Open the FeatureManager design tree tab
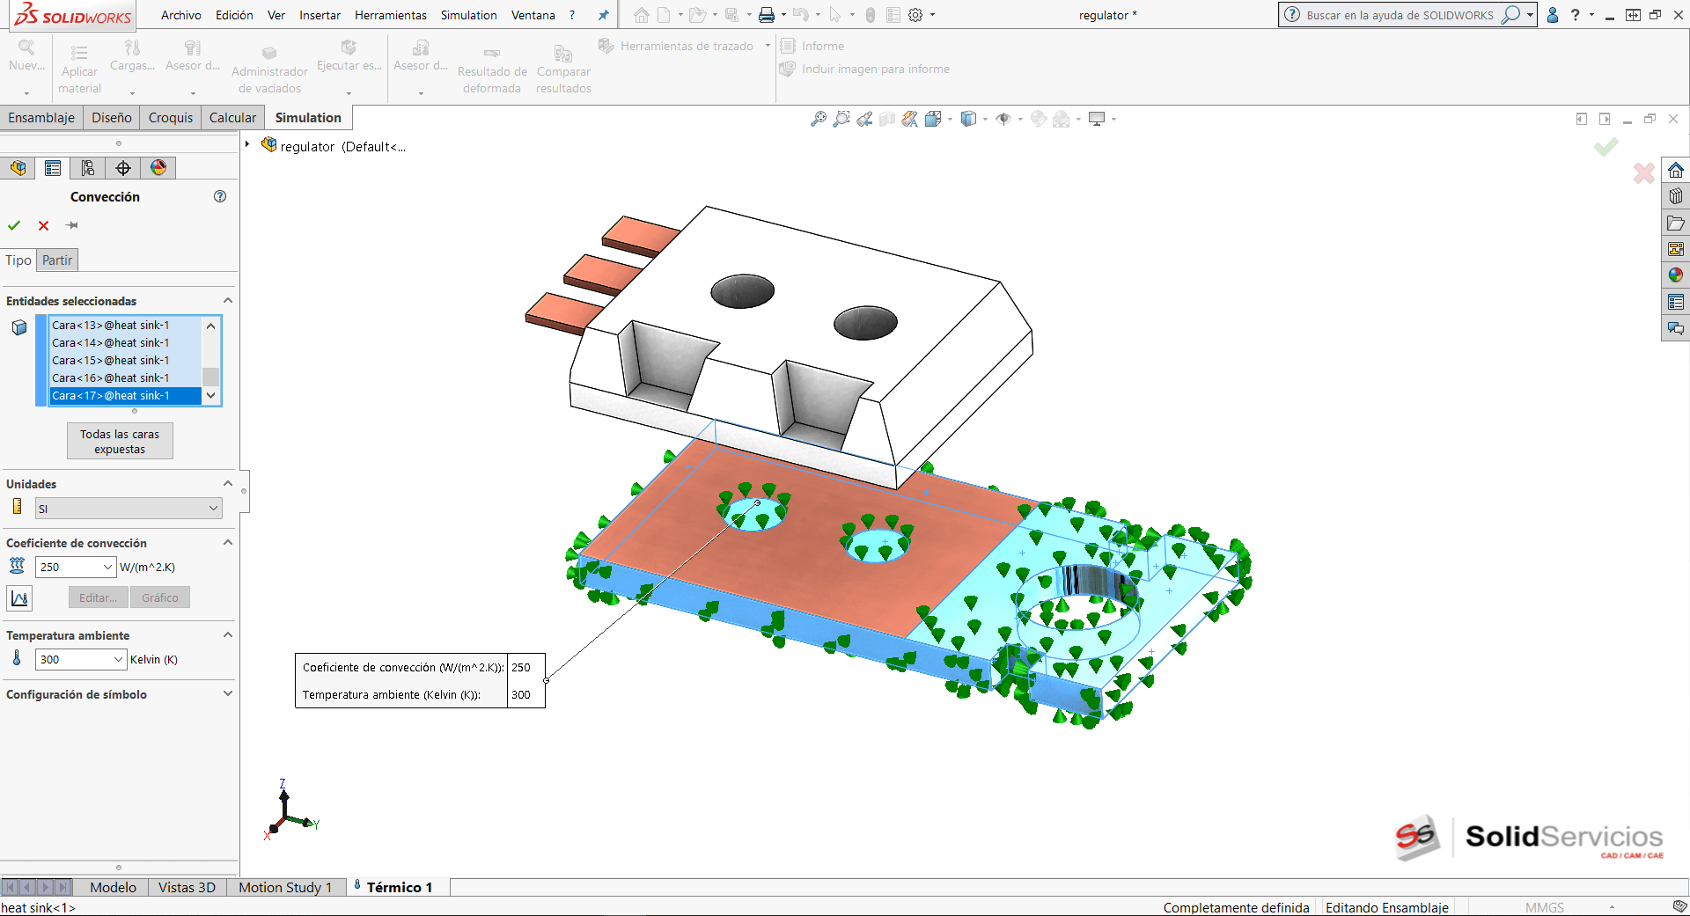 [x=18, y=168]
